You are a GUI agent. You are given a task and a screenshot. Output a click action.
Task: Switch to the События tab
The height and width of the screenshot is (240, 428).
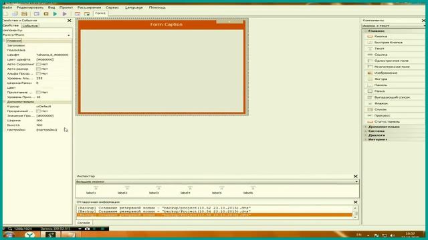(29, 25)
